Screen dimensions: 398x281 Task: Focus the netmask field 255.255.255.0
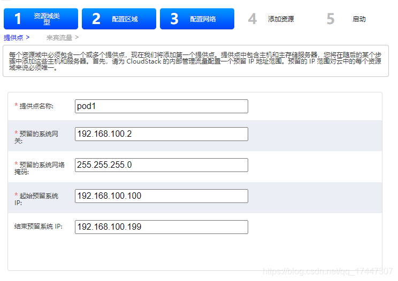coord(162,165)
